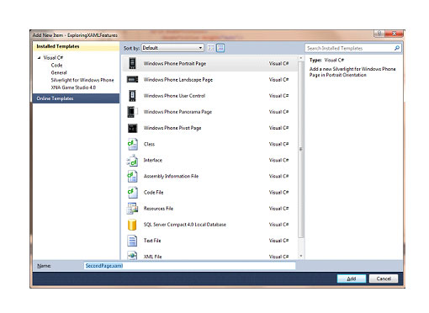429x313 pixels.
Task: Click Visual C# text in Code File row
Action: (278, 193)
